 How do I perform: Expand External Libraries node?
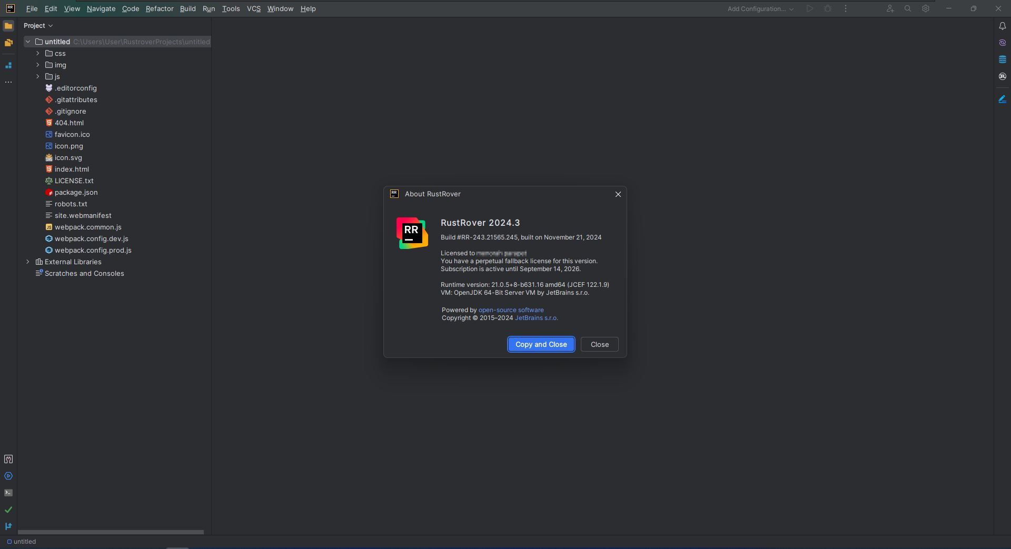coord(28,262)
